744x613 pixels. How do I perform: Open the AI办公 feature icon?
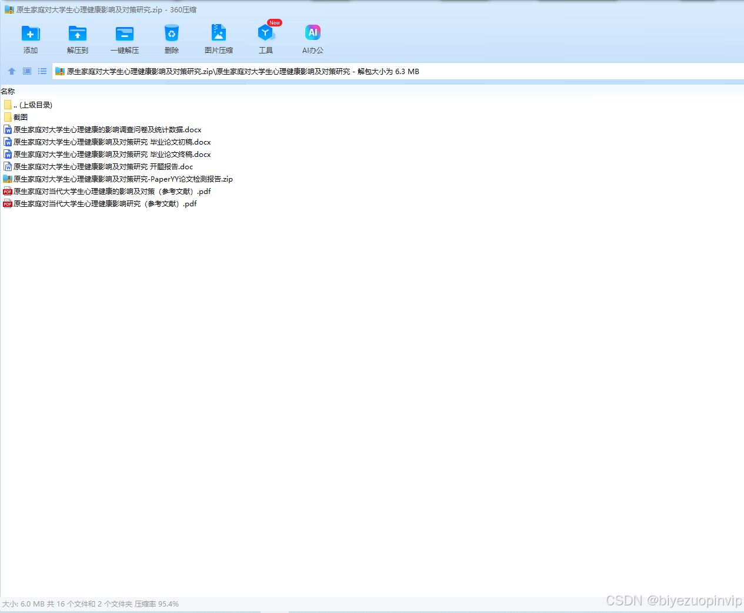[x=313, y=33]
